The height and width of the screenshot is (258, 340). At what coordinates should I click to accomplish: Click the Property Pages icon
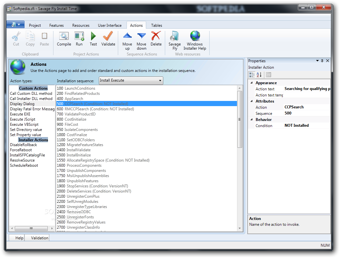(269, 75)
